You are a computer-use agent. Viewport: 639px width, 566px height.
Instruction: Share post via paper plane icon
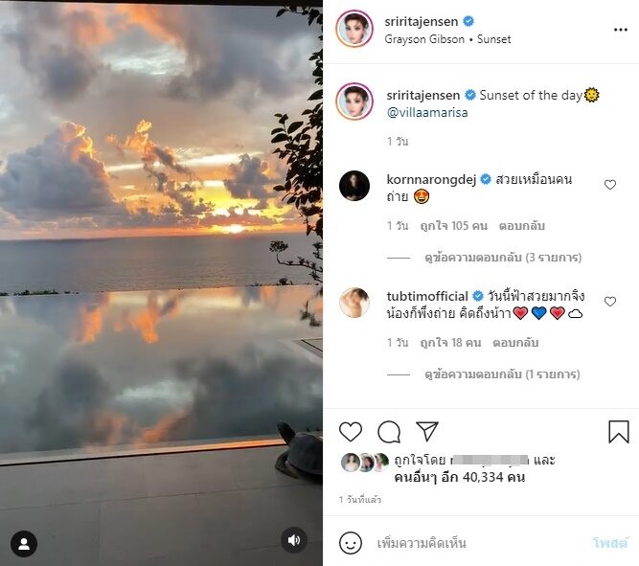tap(427, 431)
